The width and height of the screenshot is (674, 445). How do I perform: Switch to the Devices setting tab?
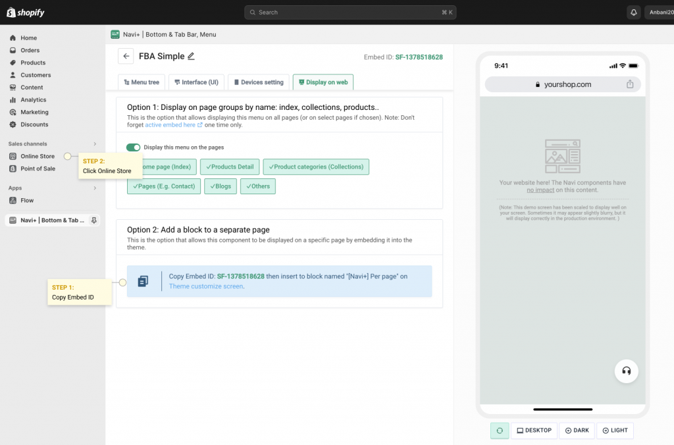258,82
